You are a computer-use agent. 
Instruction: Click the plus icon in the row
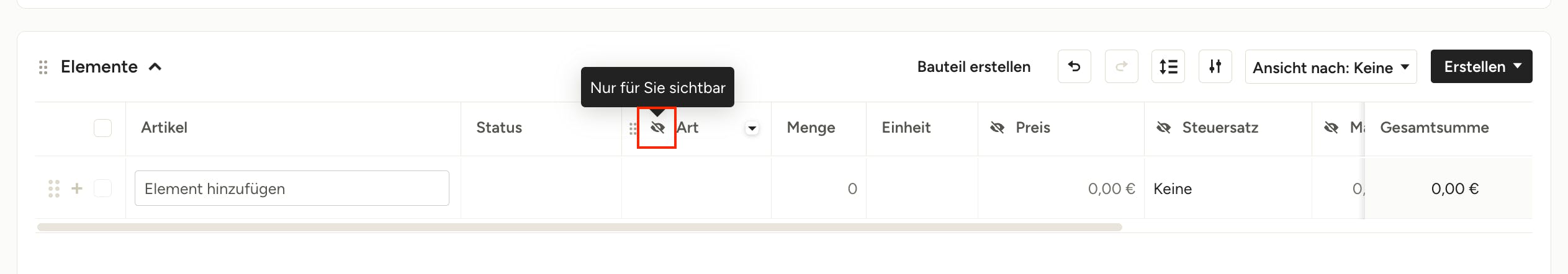[77, 188]
